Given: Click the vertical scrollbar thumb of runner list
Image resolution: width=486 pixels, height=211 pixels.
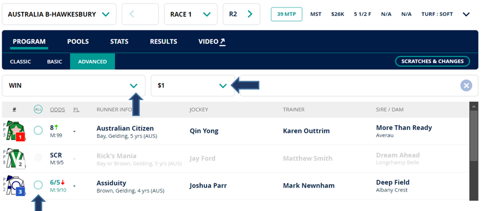Looking at the screenshot, I should [x=473, y=136].
